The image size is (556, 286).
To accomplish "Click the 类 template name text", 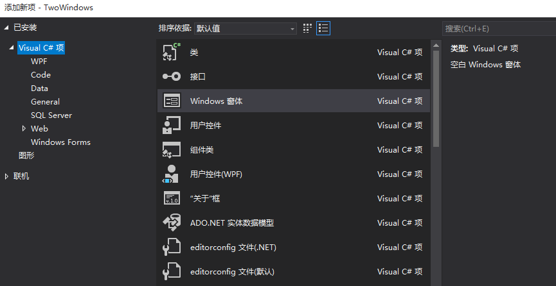I will pos(194,53).
